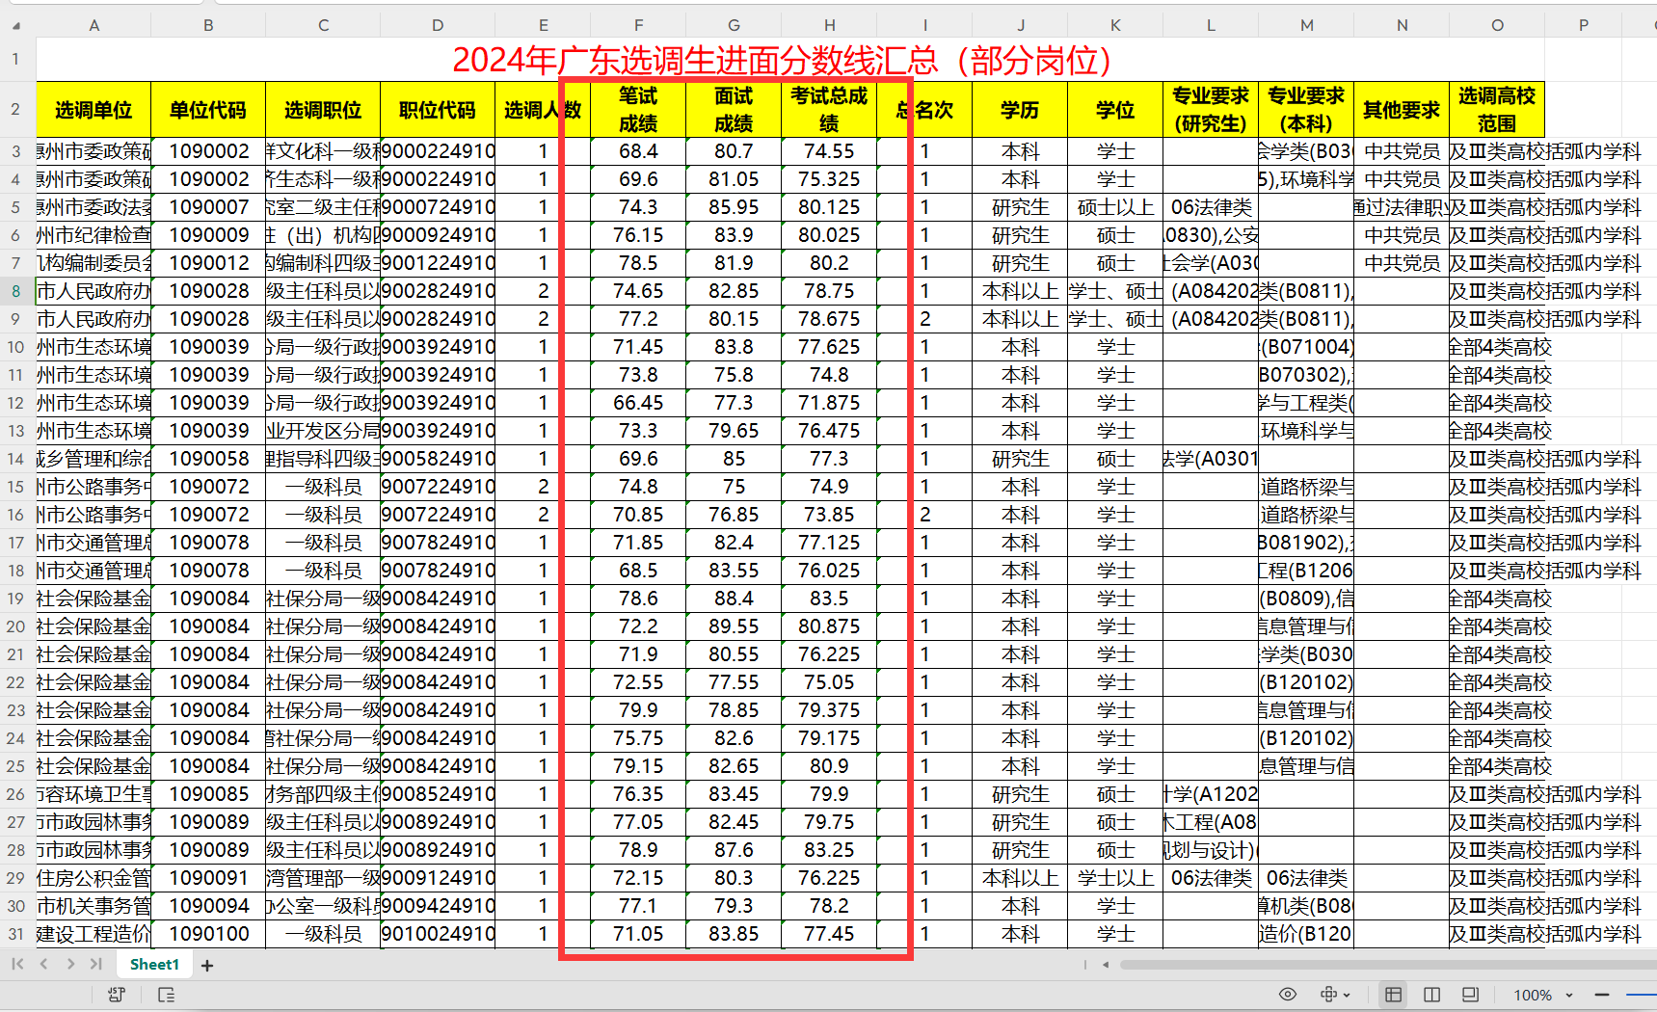Click the reading mode crosshair icon
Viewport: 1657px width, 1012px height.
pyautogui.click(x=1329, y=995)
